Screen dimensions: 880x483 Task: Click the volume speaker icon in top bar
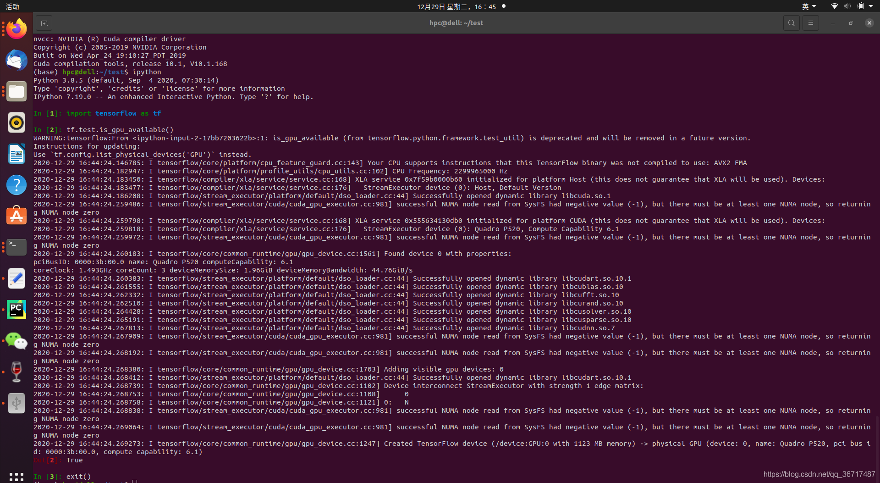(x=847, y=6)
